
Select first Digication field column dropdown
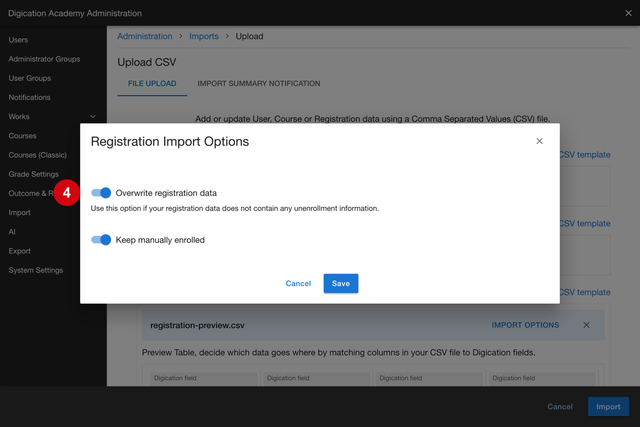[x=203, y=378]
